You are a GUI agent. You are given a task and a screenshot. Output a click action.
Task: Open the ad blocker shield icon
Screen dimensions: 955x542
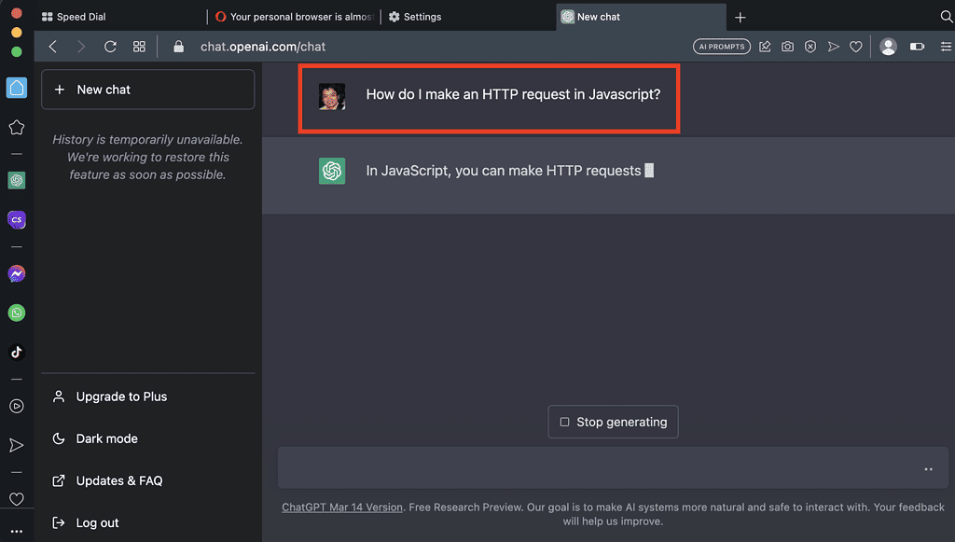click(810, 47)
